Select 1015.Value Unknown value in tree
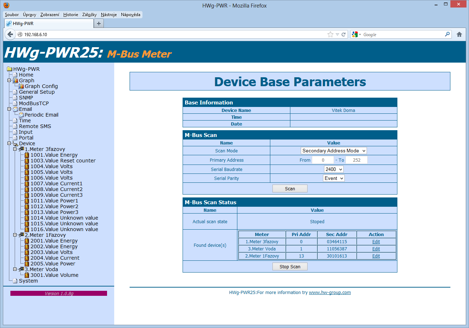 [64, 224]
